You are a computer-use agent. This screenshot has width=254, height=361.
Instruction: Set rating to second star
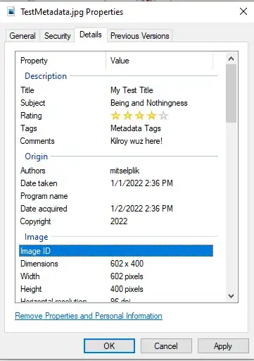(x=127, y=116)
